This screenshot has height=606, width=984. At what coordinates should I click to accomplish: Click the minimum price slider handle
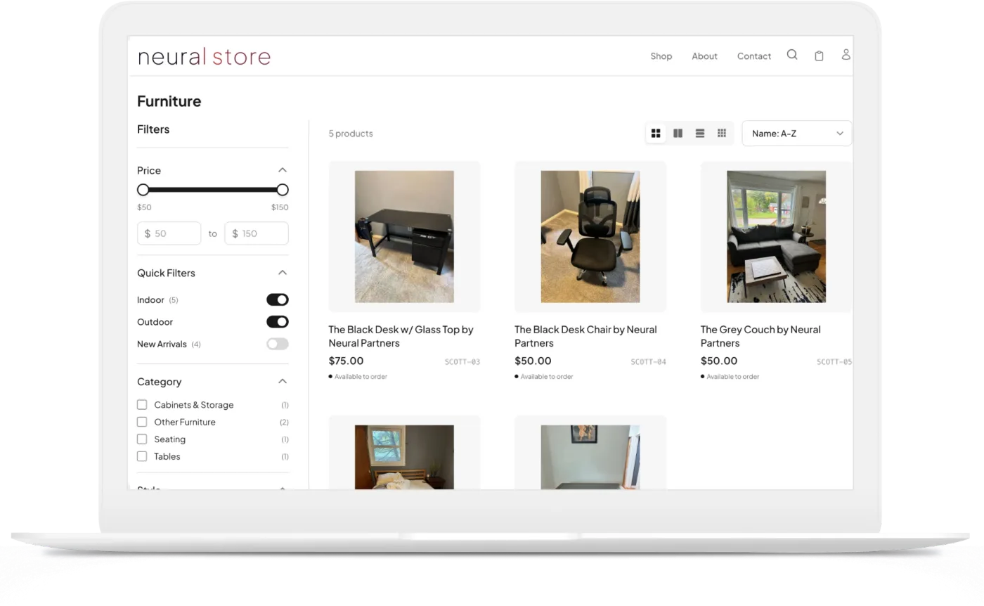point(143,190)
